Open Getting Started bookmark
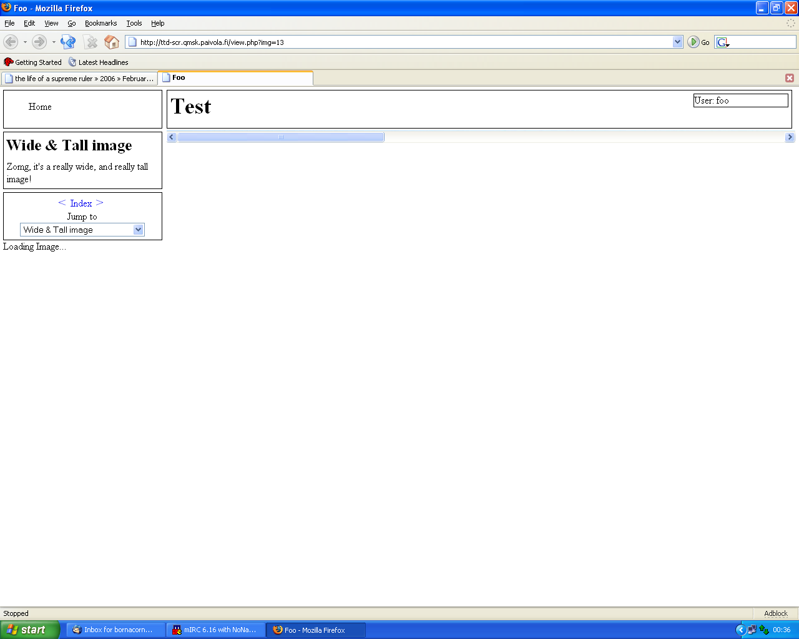Screen dimensions: 799x639 point(33,62)
